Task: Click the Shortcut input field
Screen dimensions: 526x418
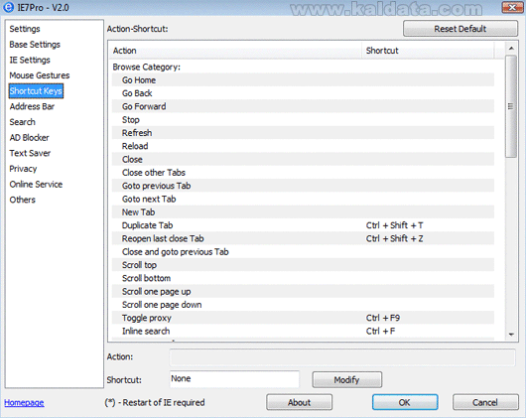Action: point(234,379)
